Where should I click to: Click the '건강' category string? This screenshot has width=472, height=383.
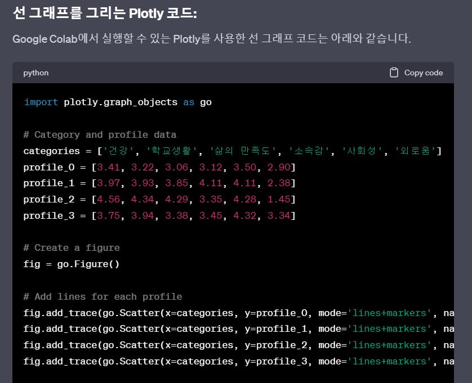tap(118, 150)
